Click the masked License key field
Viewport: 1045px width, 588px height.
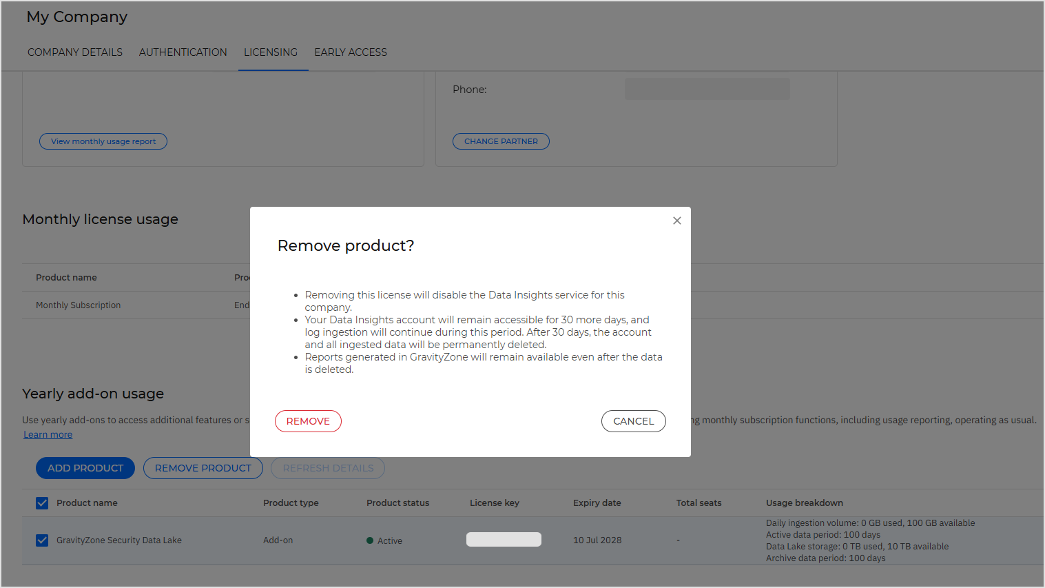504,538
